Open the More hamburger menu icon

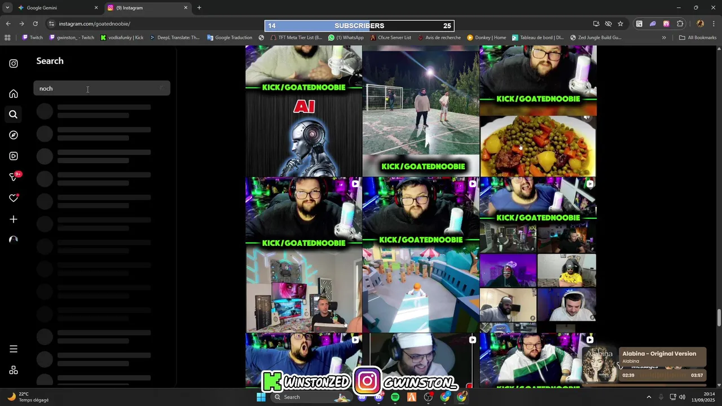click(14, 349)
